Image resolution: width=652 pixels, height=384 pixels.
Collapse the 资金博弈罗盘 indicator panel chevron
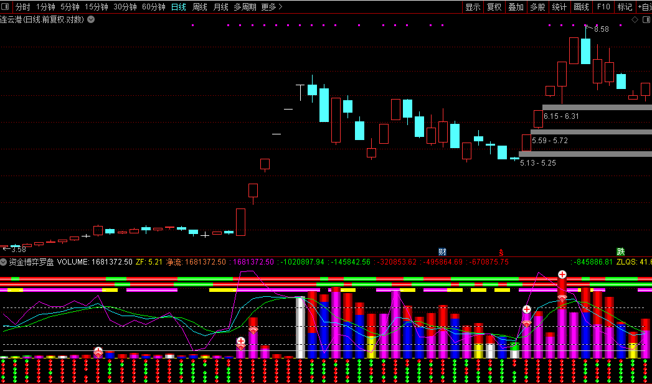[x=4, y=262]
